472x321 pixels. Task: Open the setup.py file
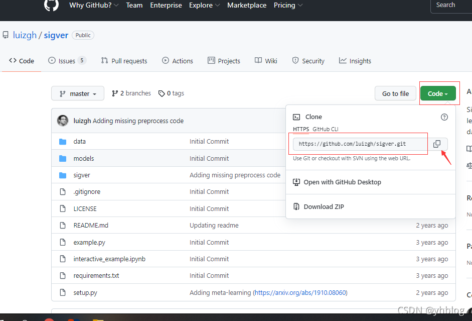coord(85,292)
